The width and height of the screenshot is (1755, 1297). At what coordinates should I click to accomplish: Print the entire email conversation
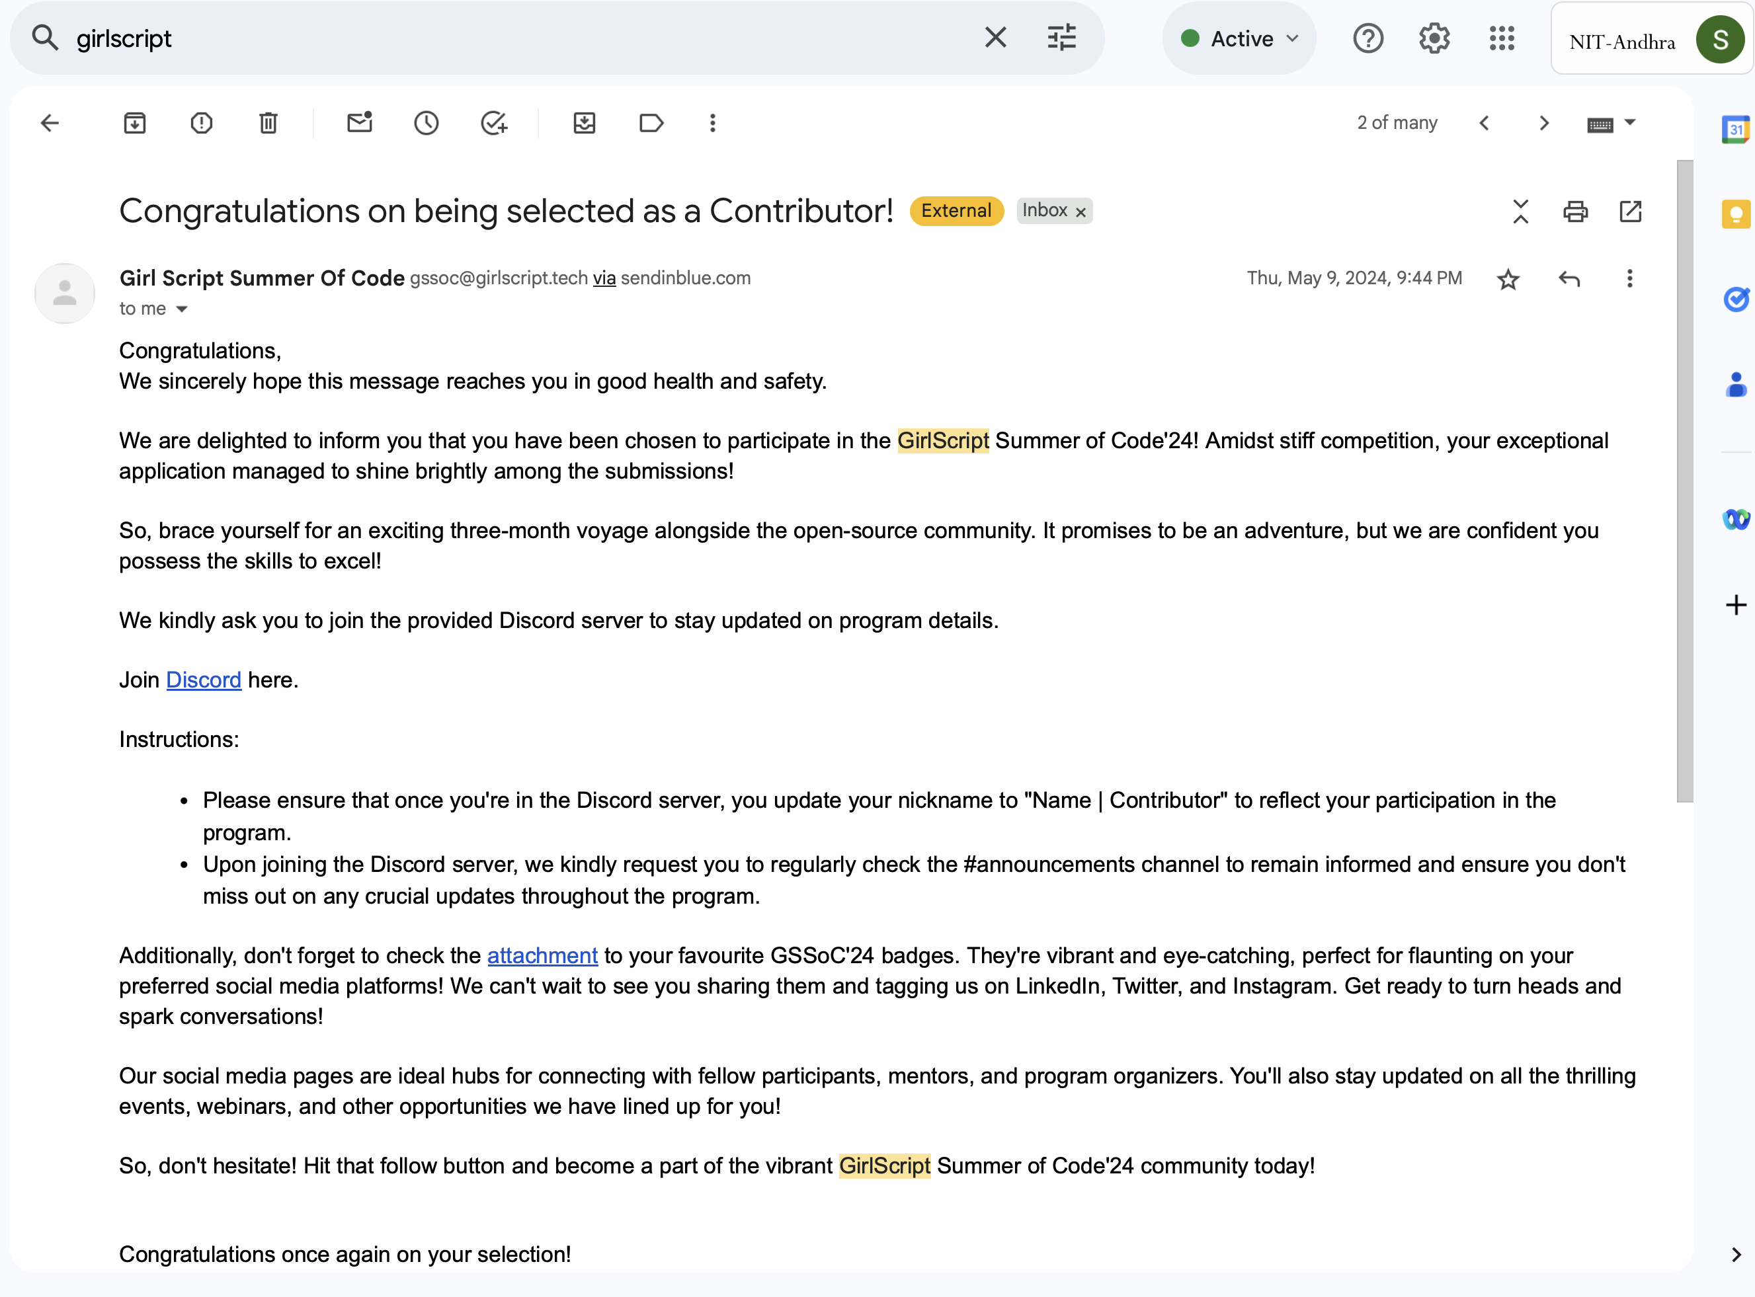1575,211
